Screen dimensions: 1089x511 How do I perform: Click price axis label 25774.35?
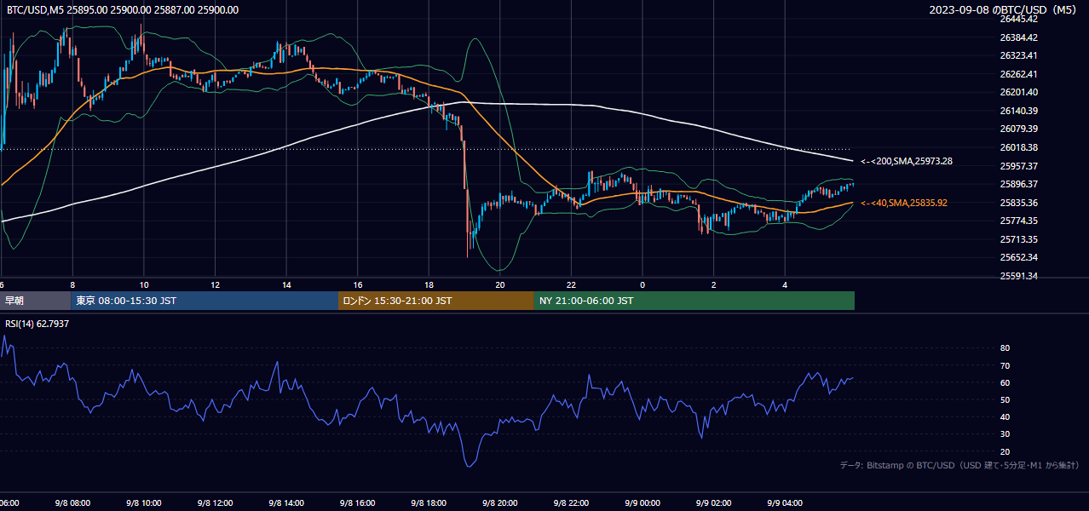coord(1018,221)
